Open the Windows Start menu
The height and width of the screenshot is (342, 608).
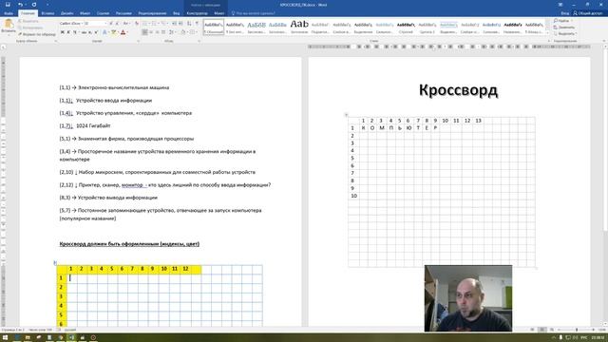coord(5,338)
